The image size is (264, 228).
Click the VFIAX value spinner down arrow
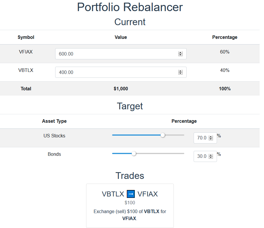pyautogui.click(x=180, y=55)
